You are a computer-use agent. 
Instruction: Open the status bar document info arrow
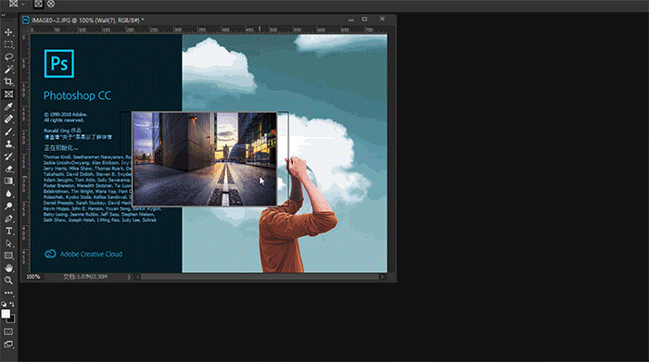pyautogui.click(x=129, y=277)
